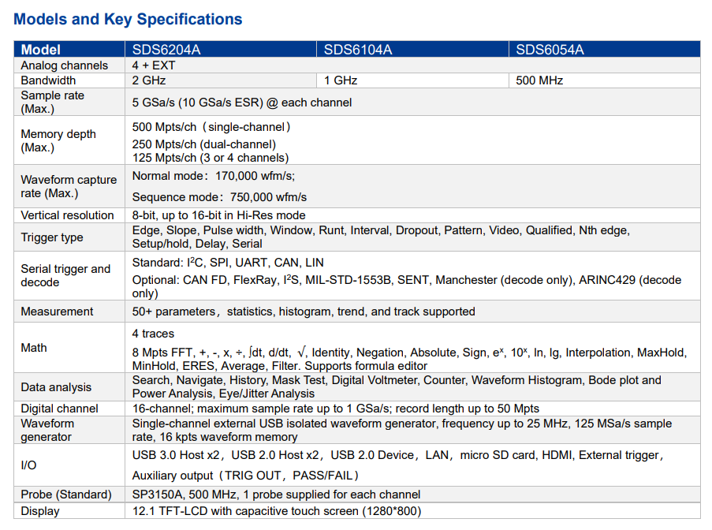The width and height of the screenshot is (712, 530).
Task: Click 'Normal mode: 170,000 wfm/s' line
Action: point(214,176)
